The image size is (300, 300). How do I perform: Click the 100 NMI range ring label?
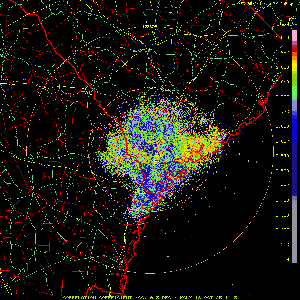(x=150, y=26)
